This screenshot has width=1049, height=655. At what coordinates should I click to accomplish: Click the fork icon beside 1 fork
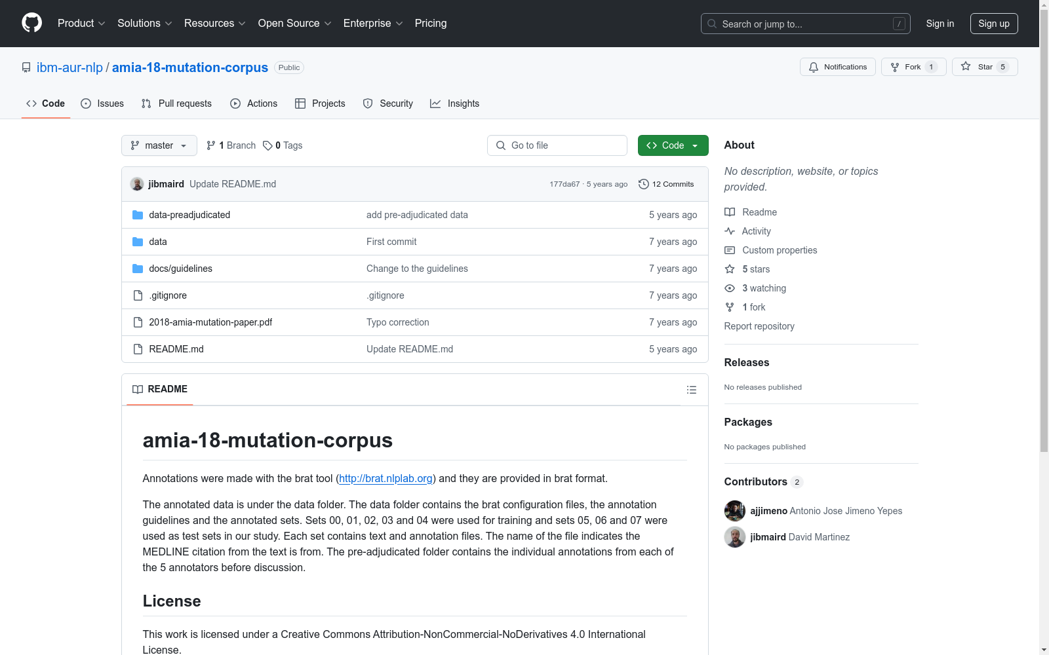coord(730,307)
